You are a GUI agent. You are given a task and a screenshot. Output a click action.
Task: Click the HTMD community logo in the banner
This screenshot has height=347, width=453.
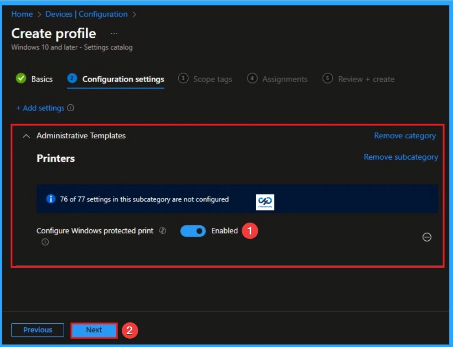(x=265, y=202)
